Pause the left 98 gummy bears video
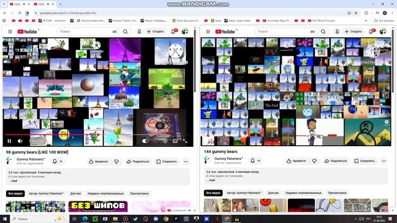The image size is (397, 223). [9, 141]
